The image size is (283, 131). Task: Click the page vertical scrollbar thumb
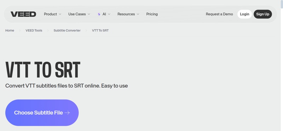tap(282, 4)
